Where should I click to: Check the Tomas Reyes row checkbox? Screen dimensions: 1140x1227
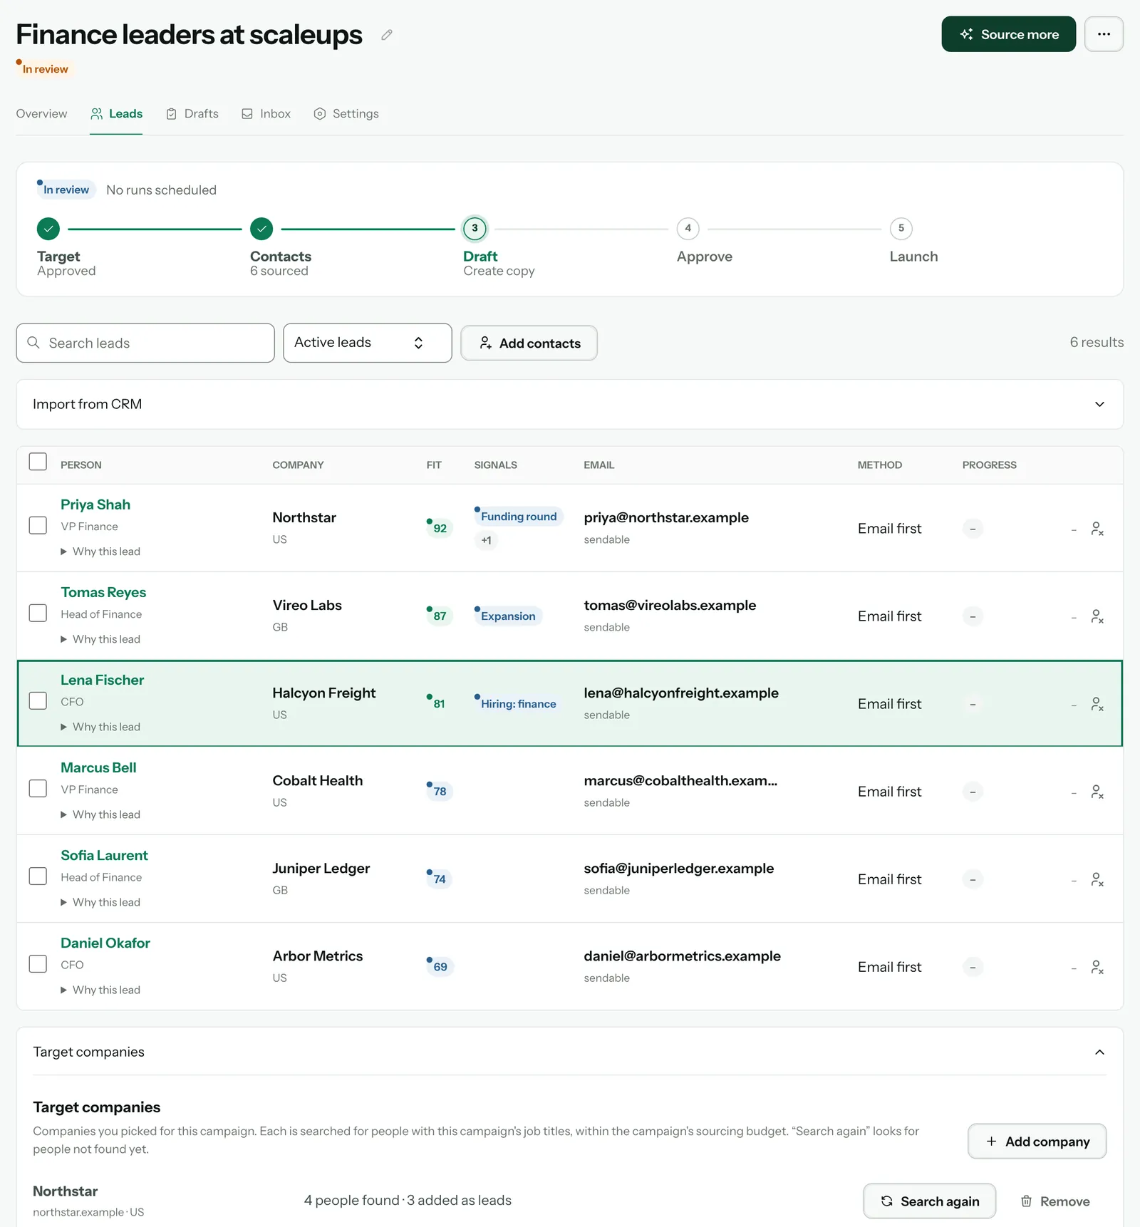tap(38, 613)
